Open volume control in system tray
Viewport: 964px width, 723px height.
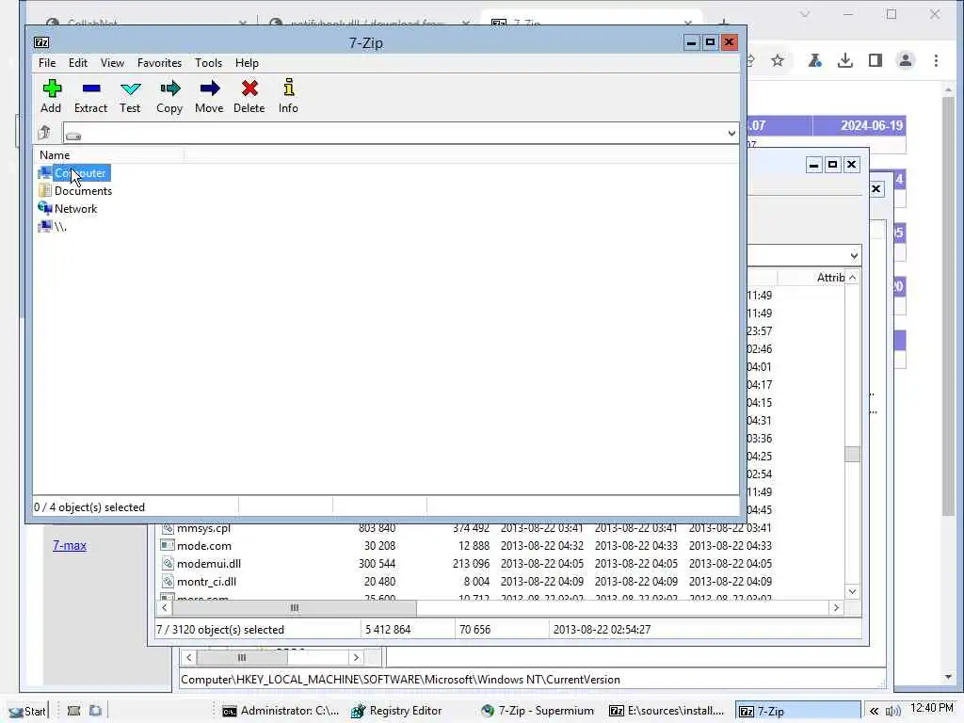[892, 712]
